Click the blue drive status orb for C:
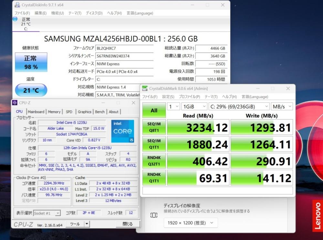 point(15,19)
